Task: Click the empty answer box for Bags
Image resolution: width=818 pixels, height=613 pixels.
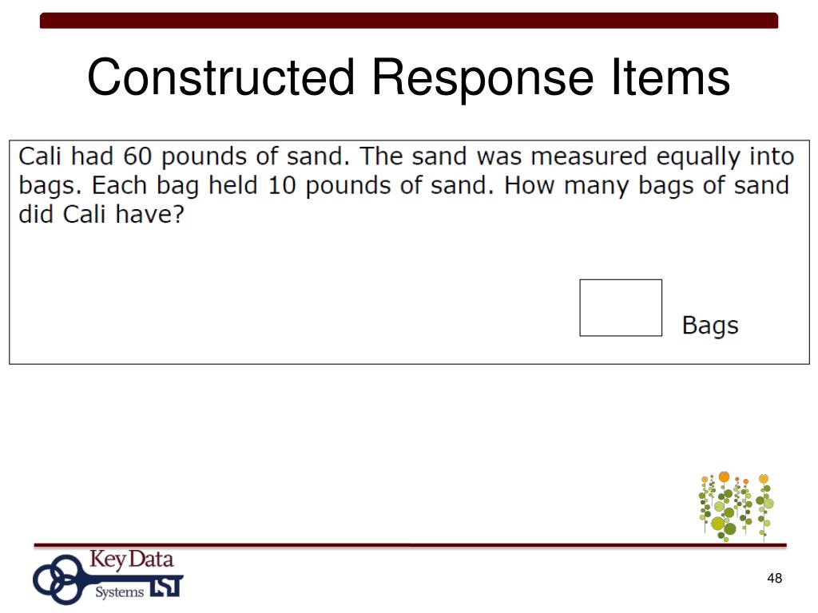Action: coord(621,307)
